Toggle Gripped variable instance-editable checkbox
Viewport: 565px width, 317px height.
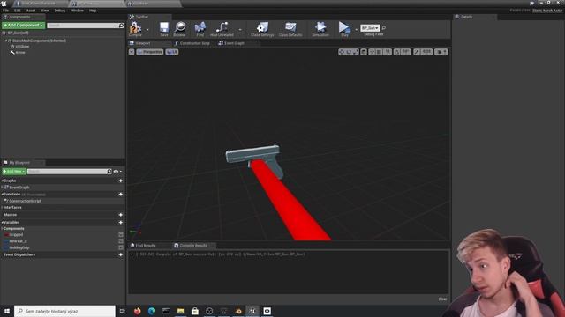121,235
